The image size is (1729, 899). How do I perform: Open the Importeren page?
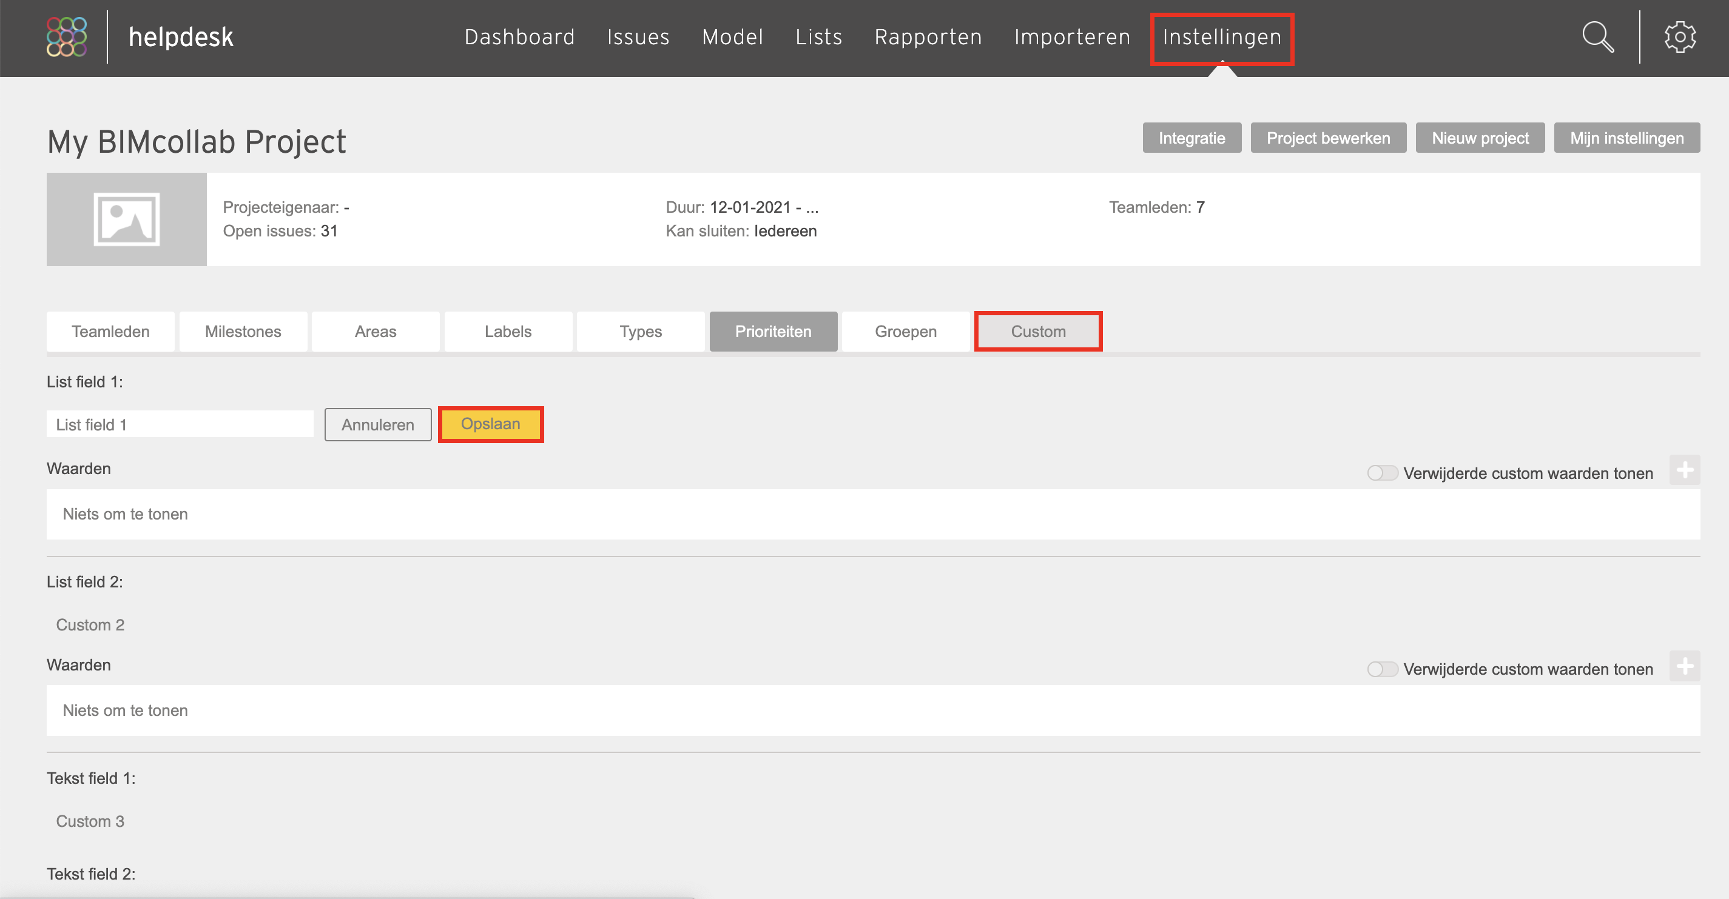[x=1073, y=37]
